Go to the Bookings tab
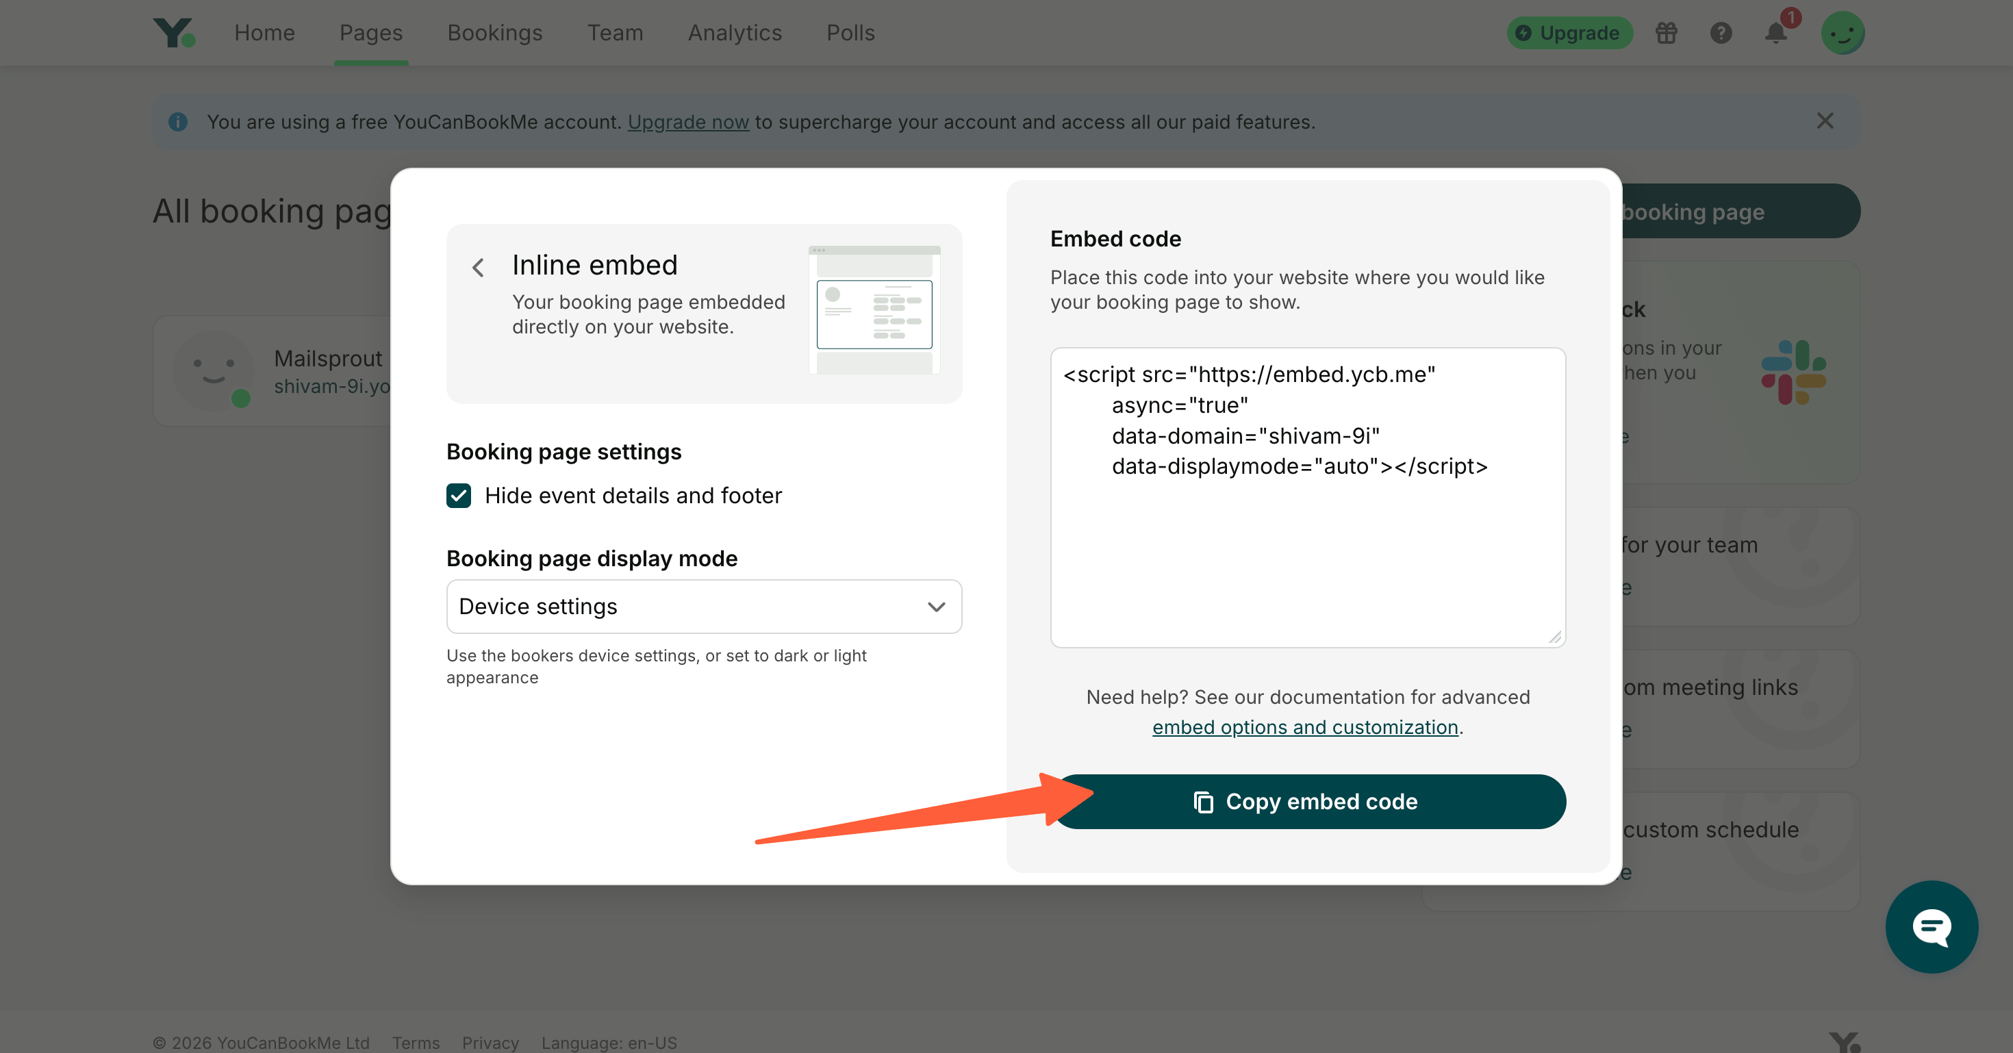 (494, 33)
